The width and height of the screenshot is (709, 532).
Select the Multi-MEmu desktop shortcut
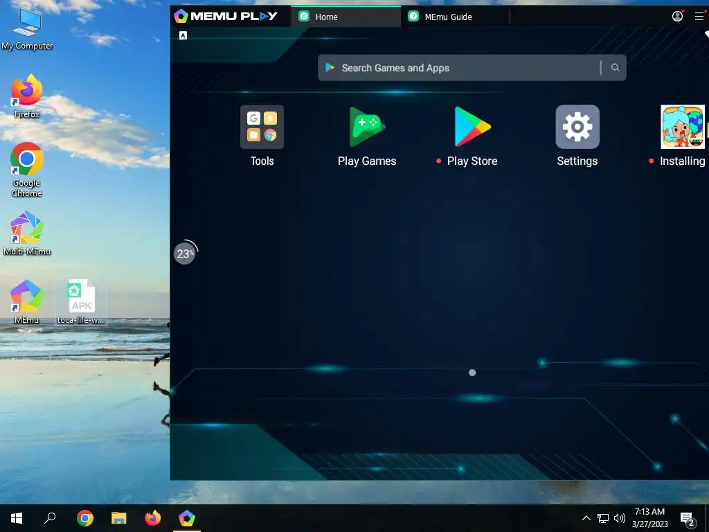[27, 233]
